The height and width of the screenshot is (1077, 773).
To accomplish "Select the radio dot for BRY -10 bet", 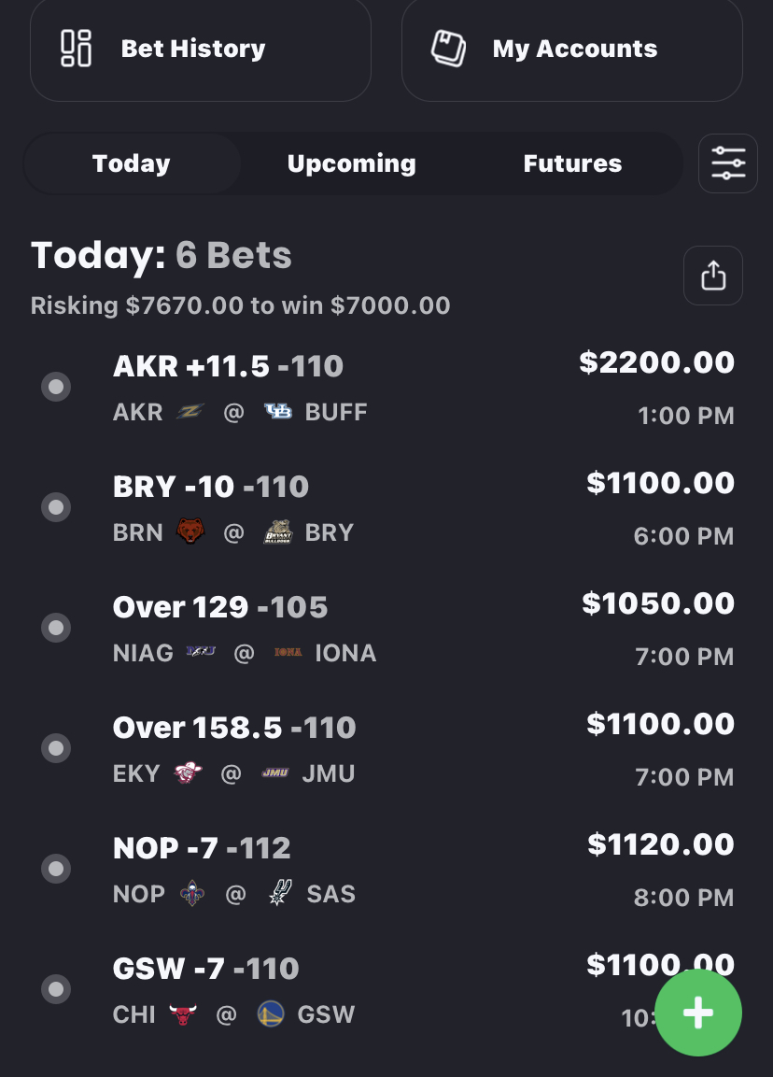I will [x=56, y=506].
